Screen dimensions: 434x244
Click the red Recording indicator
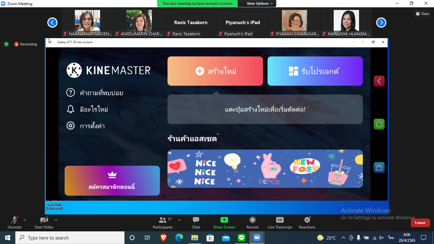[26, 44]
